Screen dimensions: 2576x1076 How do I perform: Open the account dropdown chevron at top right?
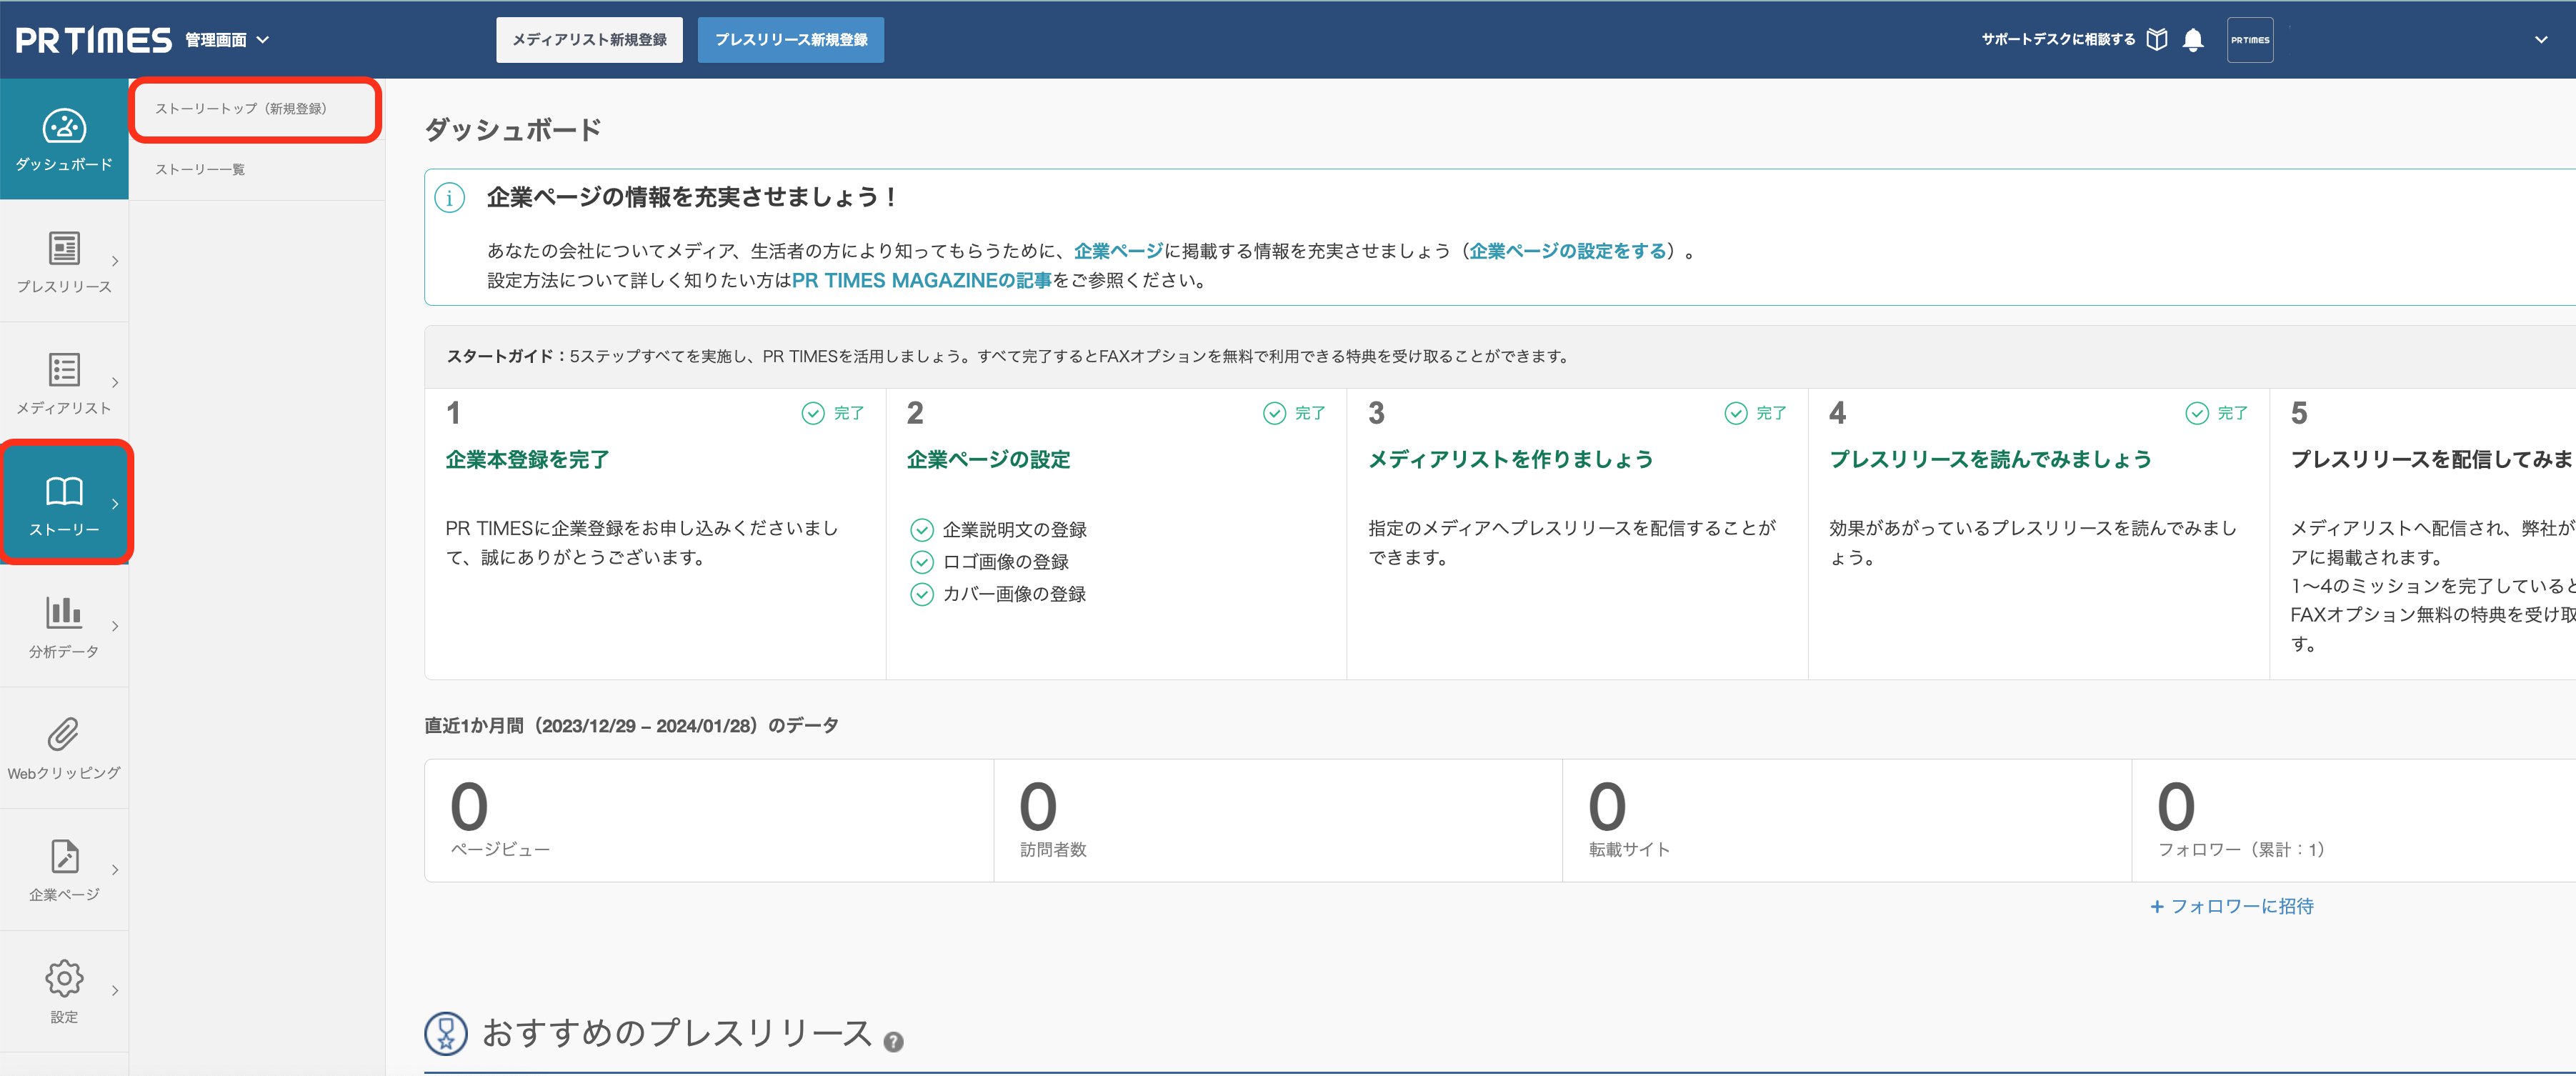(x=2540, y=40)
